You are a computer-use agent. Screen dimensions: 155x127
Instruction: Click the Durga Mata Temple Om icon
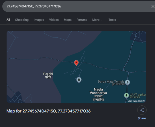[127, 82]
